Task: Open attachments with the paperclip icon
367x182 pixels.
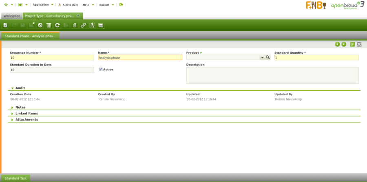Action: [x=74, y=25]
